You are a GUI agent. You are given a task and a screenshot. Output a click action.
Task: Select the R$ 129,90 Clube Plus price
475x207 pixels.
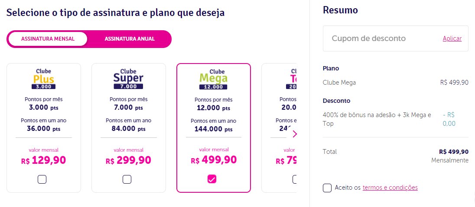44,160
